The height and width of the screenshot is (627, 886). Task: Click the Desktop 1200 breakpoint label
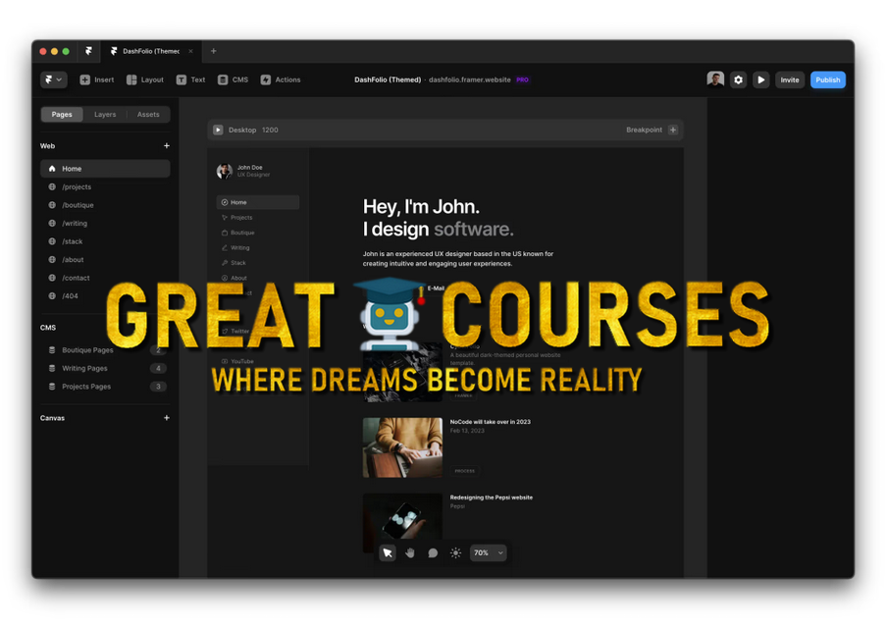click(x=253, y=130)
